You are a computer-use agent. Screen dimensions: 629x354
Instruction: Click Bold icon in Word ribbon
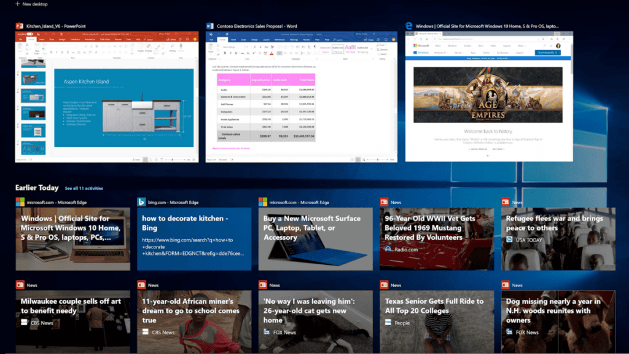[x=225, y=53]
